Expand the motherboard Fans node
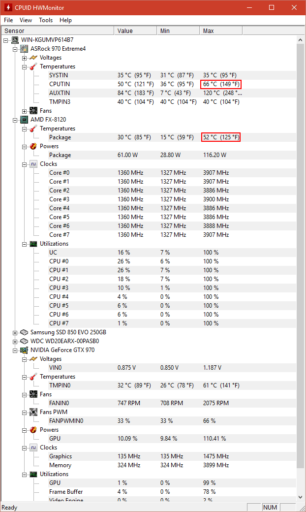The image size is (306, 512). pyautogui.click(x=25, y=111)
